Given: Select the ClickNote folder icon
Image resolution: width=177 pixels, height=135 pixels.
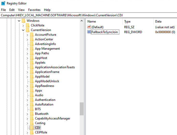Looking at the screenshot, I should pos(27,25).
